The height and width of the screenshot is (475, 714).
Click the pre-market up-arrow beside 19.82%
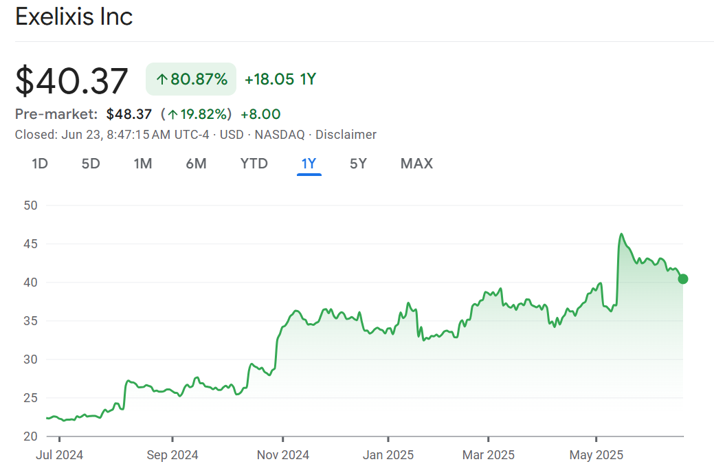(x=172, y=114)
